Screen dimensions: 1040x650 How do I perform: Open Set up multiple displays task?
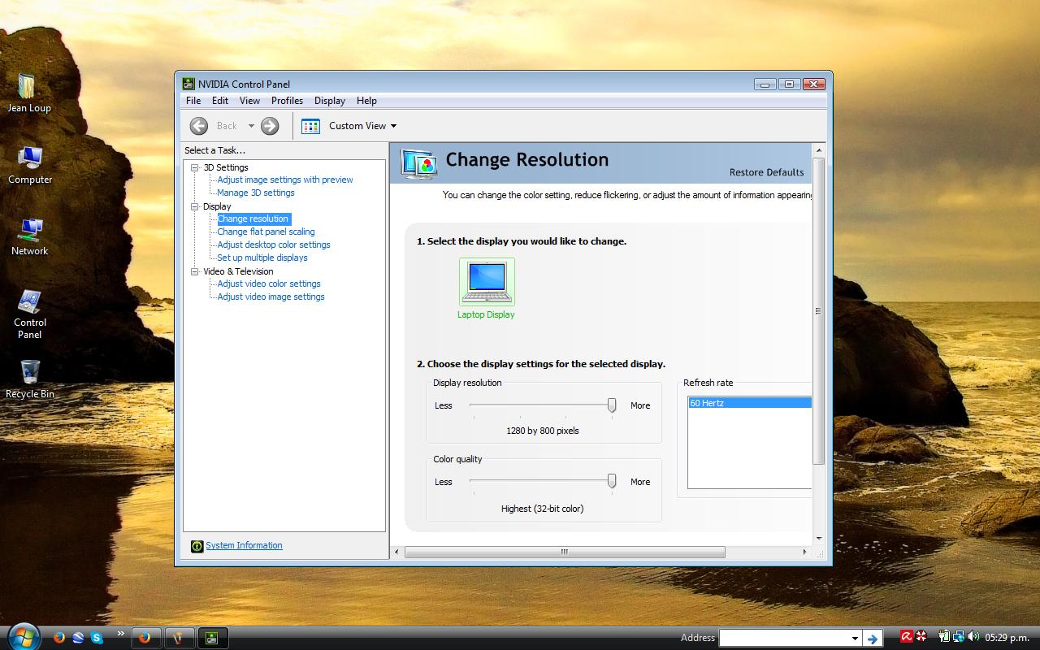tap(262, 258)
